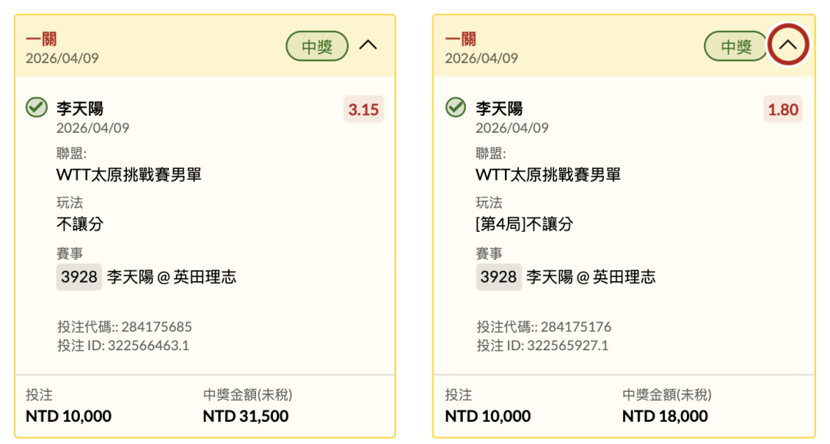
Task: Click WTT太原挑戰賽男單 league in right card
Action: click(x=548, y=175)
